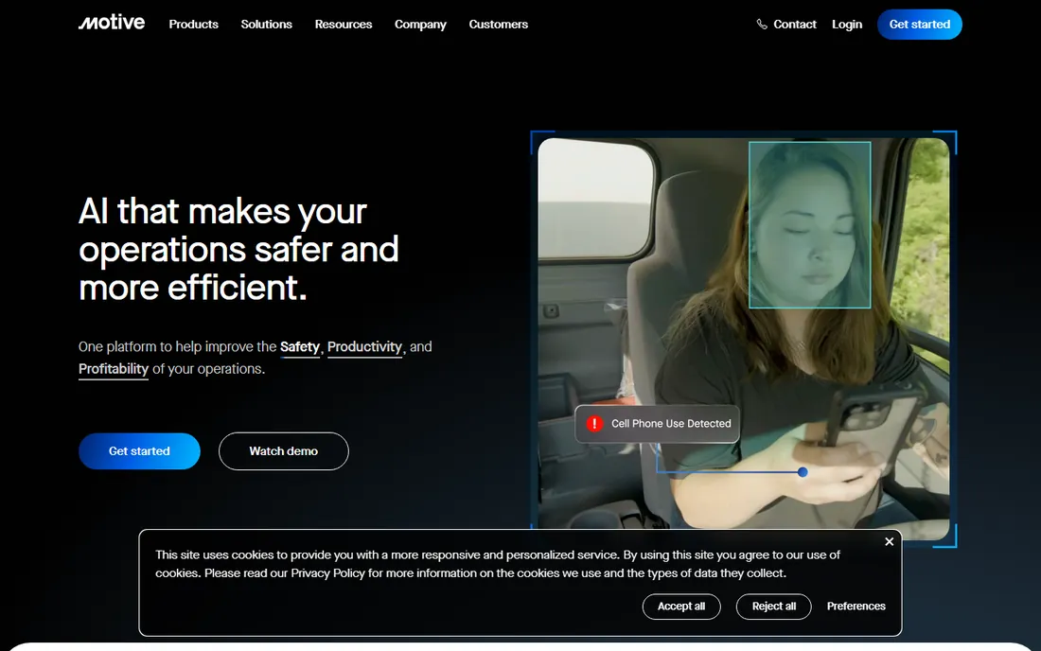Click the Motive logo in the header

tap(112, 23)
